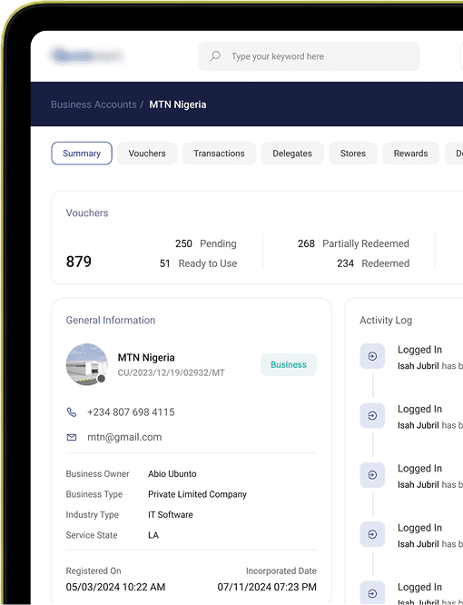Click the total 879 vouchers count
This screenshot has height=605, width=463.
(x=79, y=262)
